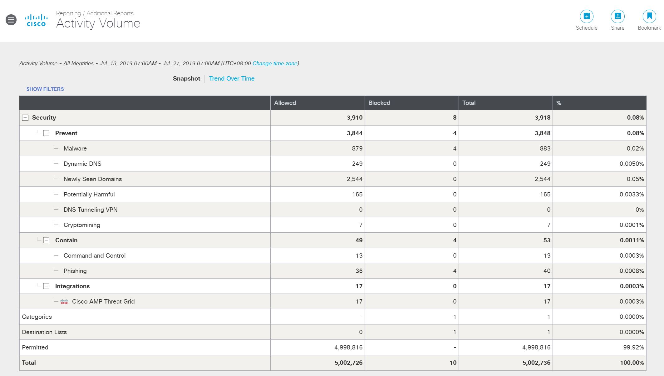Click the Bookmark report icon
The width and height of the screenshot is (664, 376).
649,17
